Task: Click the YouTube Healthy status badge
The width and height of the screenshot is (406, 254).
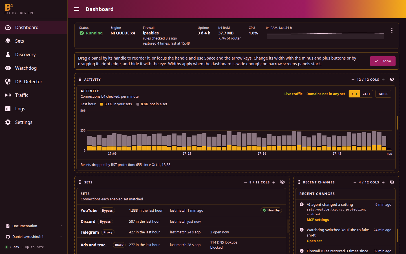Action: click(271, 210)
